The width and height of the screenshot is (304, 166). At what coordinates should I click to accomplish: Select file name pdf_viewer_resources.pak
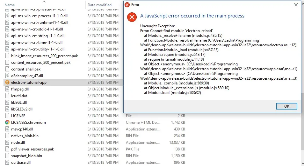click(x=33, y=149)
